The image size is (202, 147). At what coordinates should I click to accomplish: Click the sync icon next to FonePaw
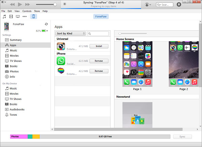[46, 24]
